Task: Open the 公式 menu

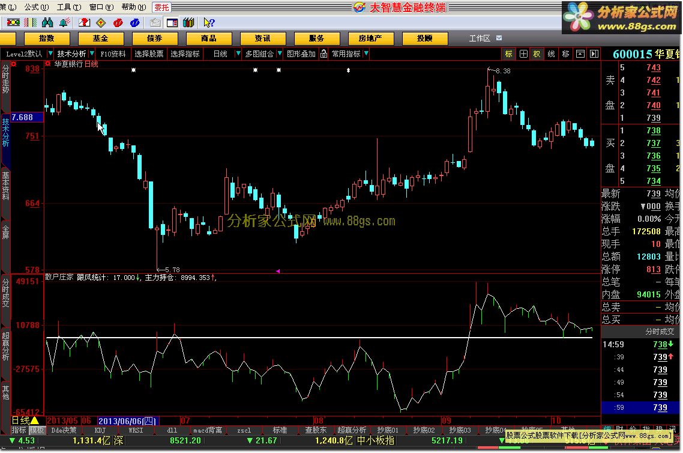Action: (x=37, y=7)
